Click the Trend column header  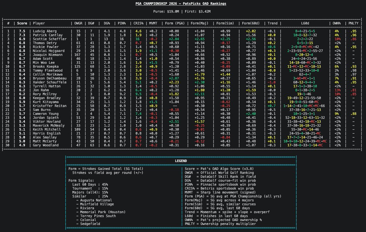(273, 23)
